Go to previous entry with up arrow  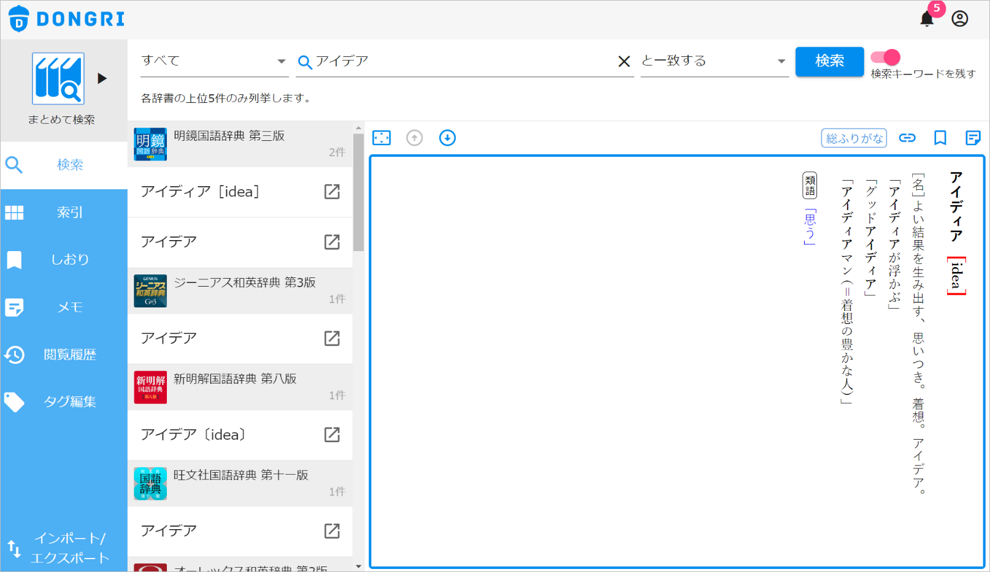415,138
